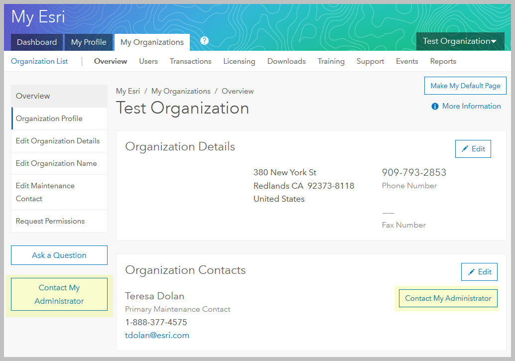This screenshot has width=515, height=361.
Task: Select Organization Profile in the sidebar
Action: coord(59,119)
